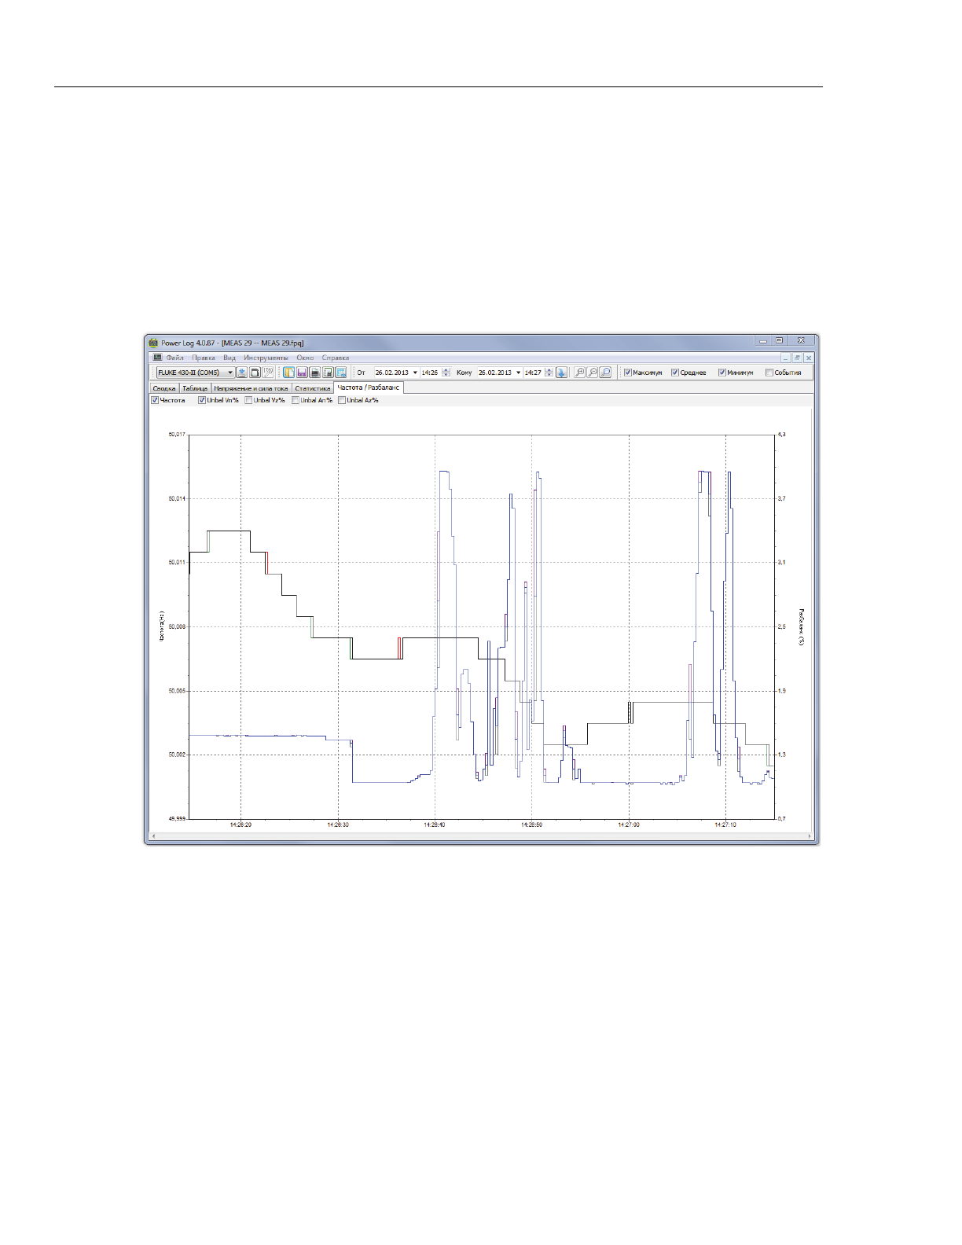The height and width of the screenshot is (1245, 962).
Task: Click the zoom in magnifier icon
Action: click(x=579, y=373)
